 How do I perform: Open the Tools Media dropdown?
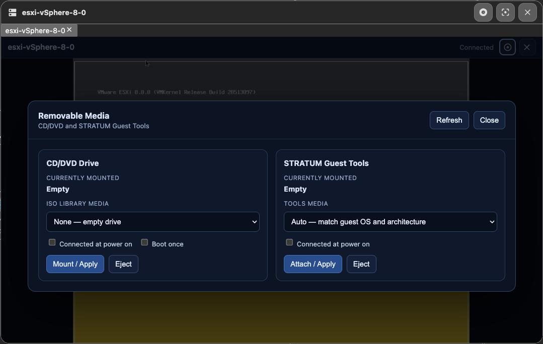point(391,222)
